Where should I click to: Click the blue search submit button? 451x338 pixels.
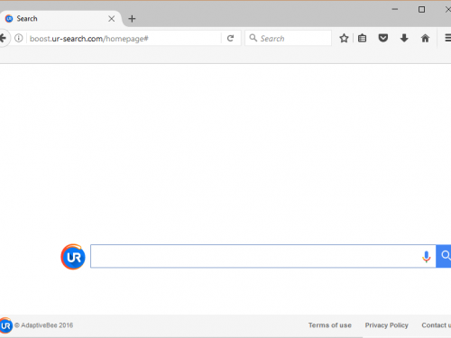point(444,256)
